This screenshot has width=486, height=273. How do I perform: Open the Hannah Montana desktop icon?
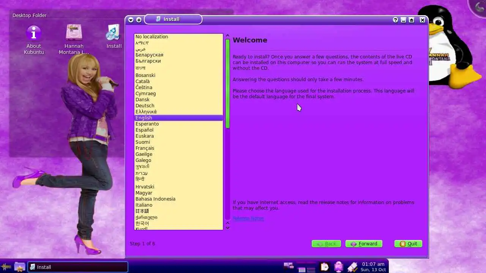(74, 39)
